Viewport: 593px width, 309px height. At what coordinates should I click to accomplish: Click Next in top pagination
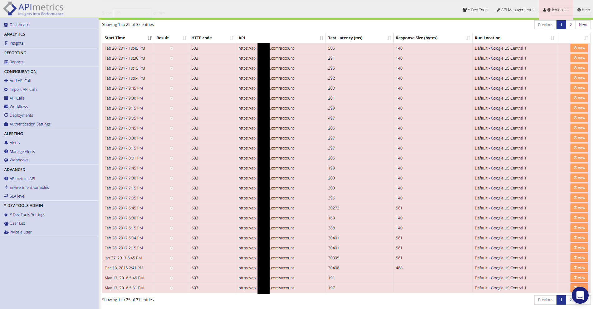coord(583,25)
